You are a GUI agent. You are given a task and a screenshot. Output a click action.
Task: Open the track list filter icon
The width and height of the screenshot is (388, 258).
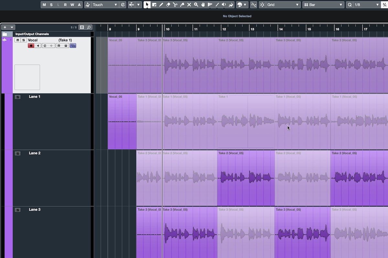click(82, 27)
